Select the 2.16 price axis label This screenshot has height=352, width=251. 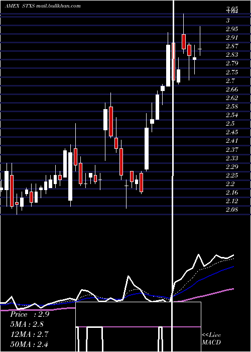click(x=232, y=193)
